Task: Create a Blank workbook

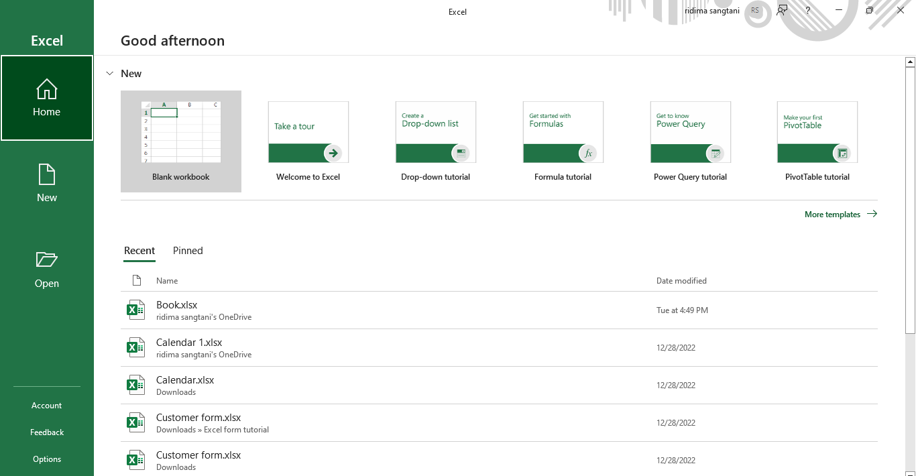Action: pyautogui.click(x=181, y=141)
